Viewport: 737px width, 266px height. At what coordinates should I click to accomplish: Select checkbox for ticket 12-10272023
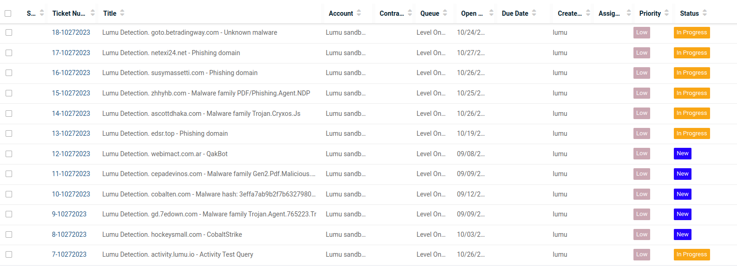pyautogui.click(x=9, y=154)
